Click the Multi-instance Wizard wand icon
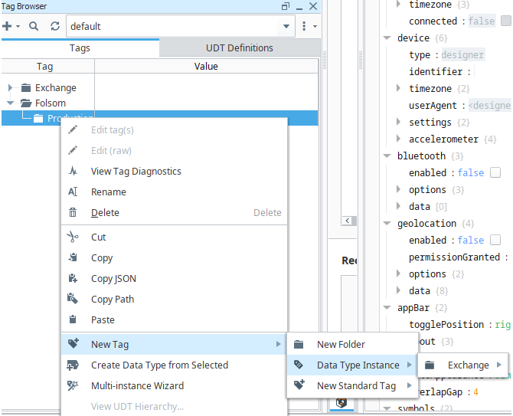 point(73,386)
